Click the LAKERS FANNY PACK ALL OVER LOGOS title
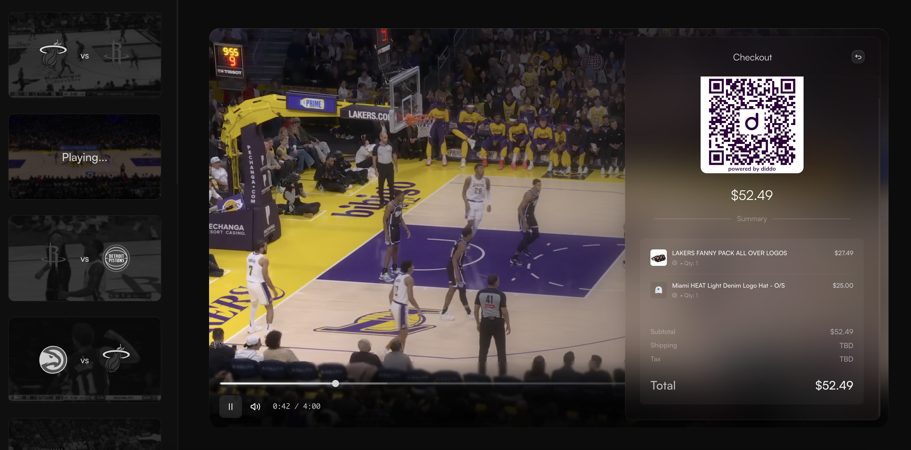Image resolution: width=911 pixels, height=450 pixels. [x=729, y=253]
